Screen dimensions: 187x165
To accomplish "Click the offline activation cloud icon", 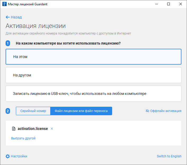I will (x=147, y=111).
